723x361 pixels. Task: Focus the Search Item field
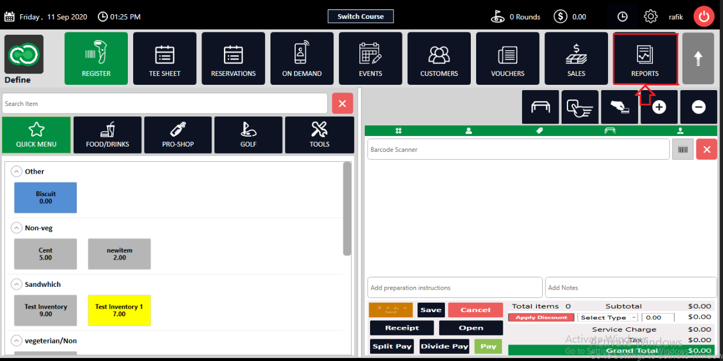[x=164, y=103]
